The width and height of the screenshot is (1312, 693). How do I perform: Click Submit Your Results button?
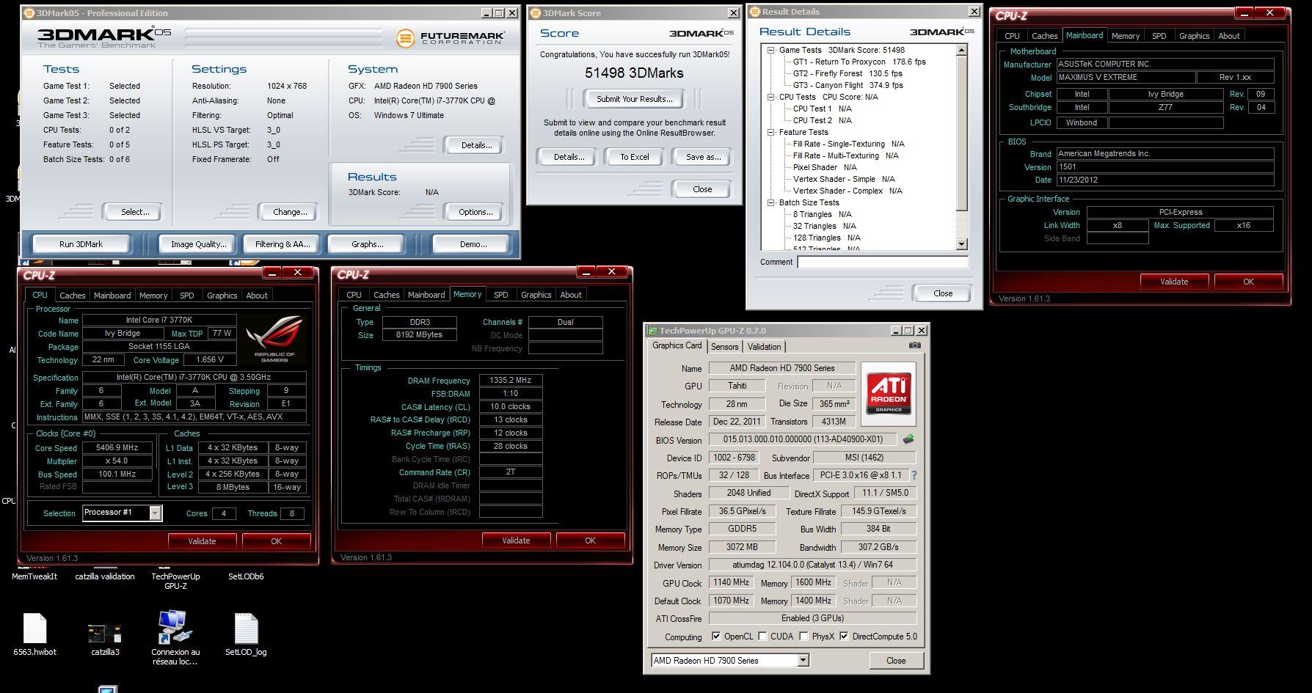[x=634, y=99]
